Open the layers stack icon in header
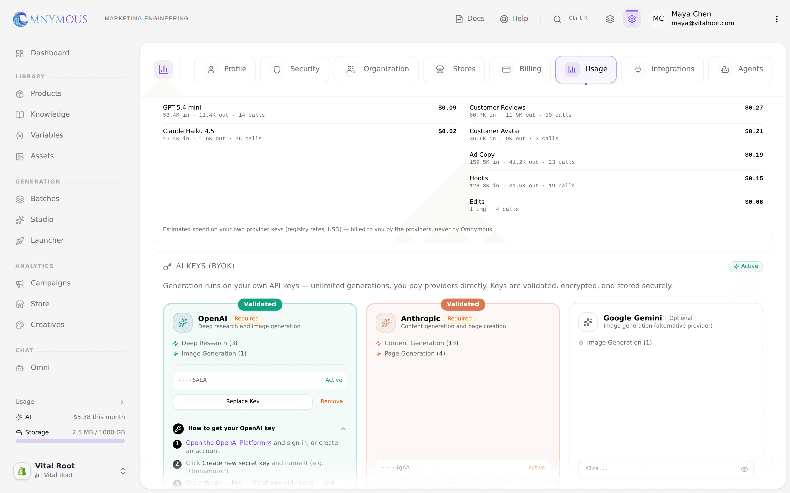This screenshot has height=493, width=790. (x=610, y=19)
